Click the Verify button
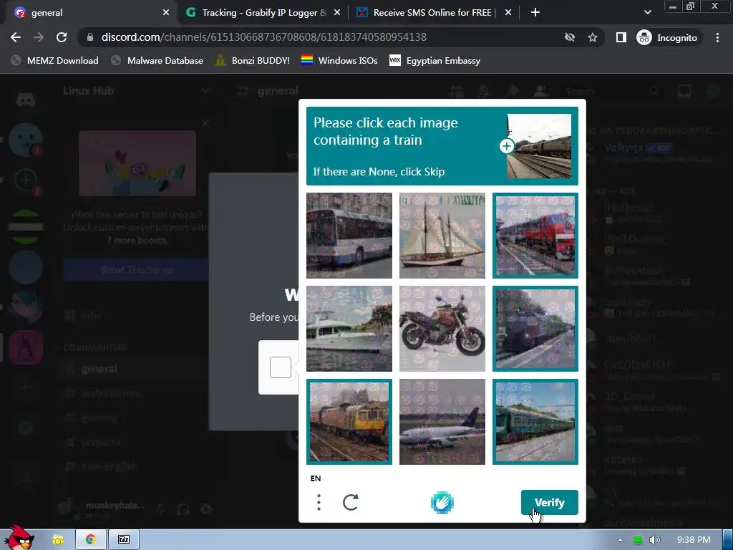733x550 pixels. (x=549, y=502)
